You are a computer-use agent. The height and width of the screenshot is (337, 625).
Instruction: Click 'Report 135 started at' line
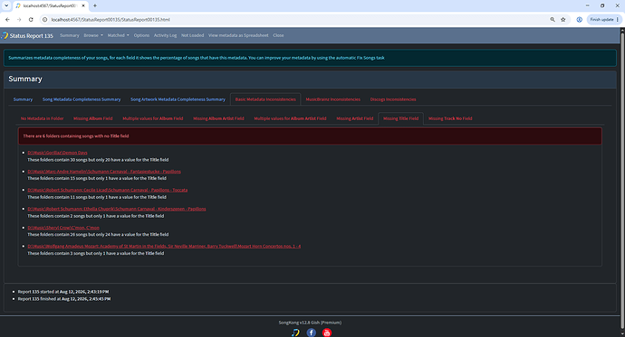coord(63,292)
